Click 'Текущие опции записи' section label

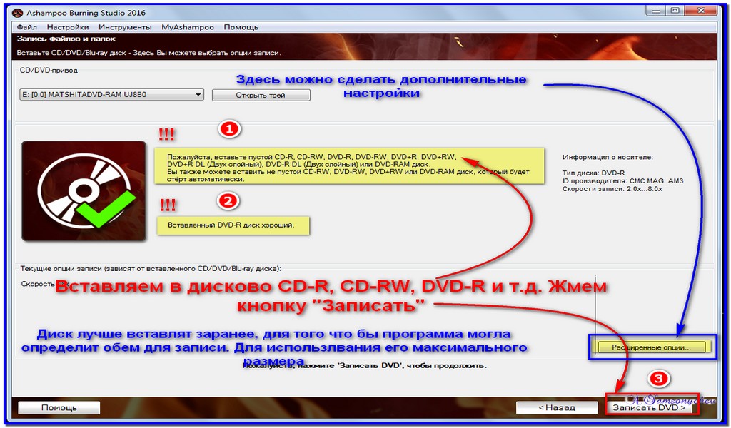pyautogui.click(x=151, y=269)
